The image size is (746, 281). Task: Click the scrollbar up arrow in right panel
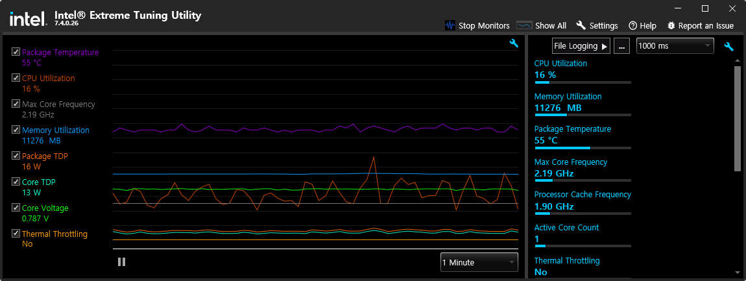pyautogui.click(x=738, y=61)
